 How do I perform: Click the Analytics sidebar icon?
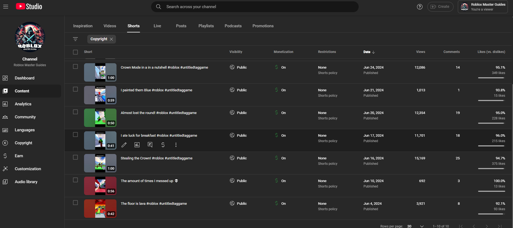(x=5, y=104)
